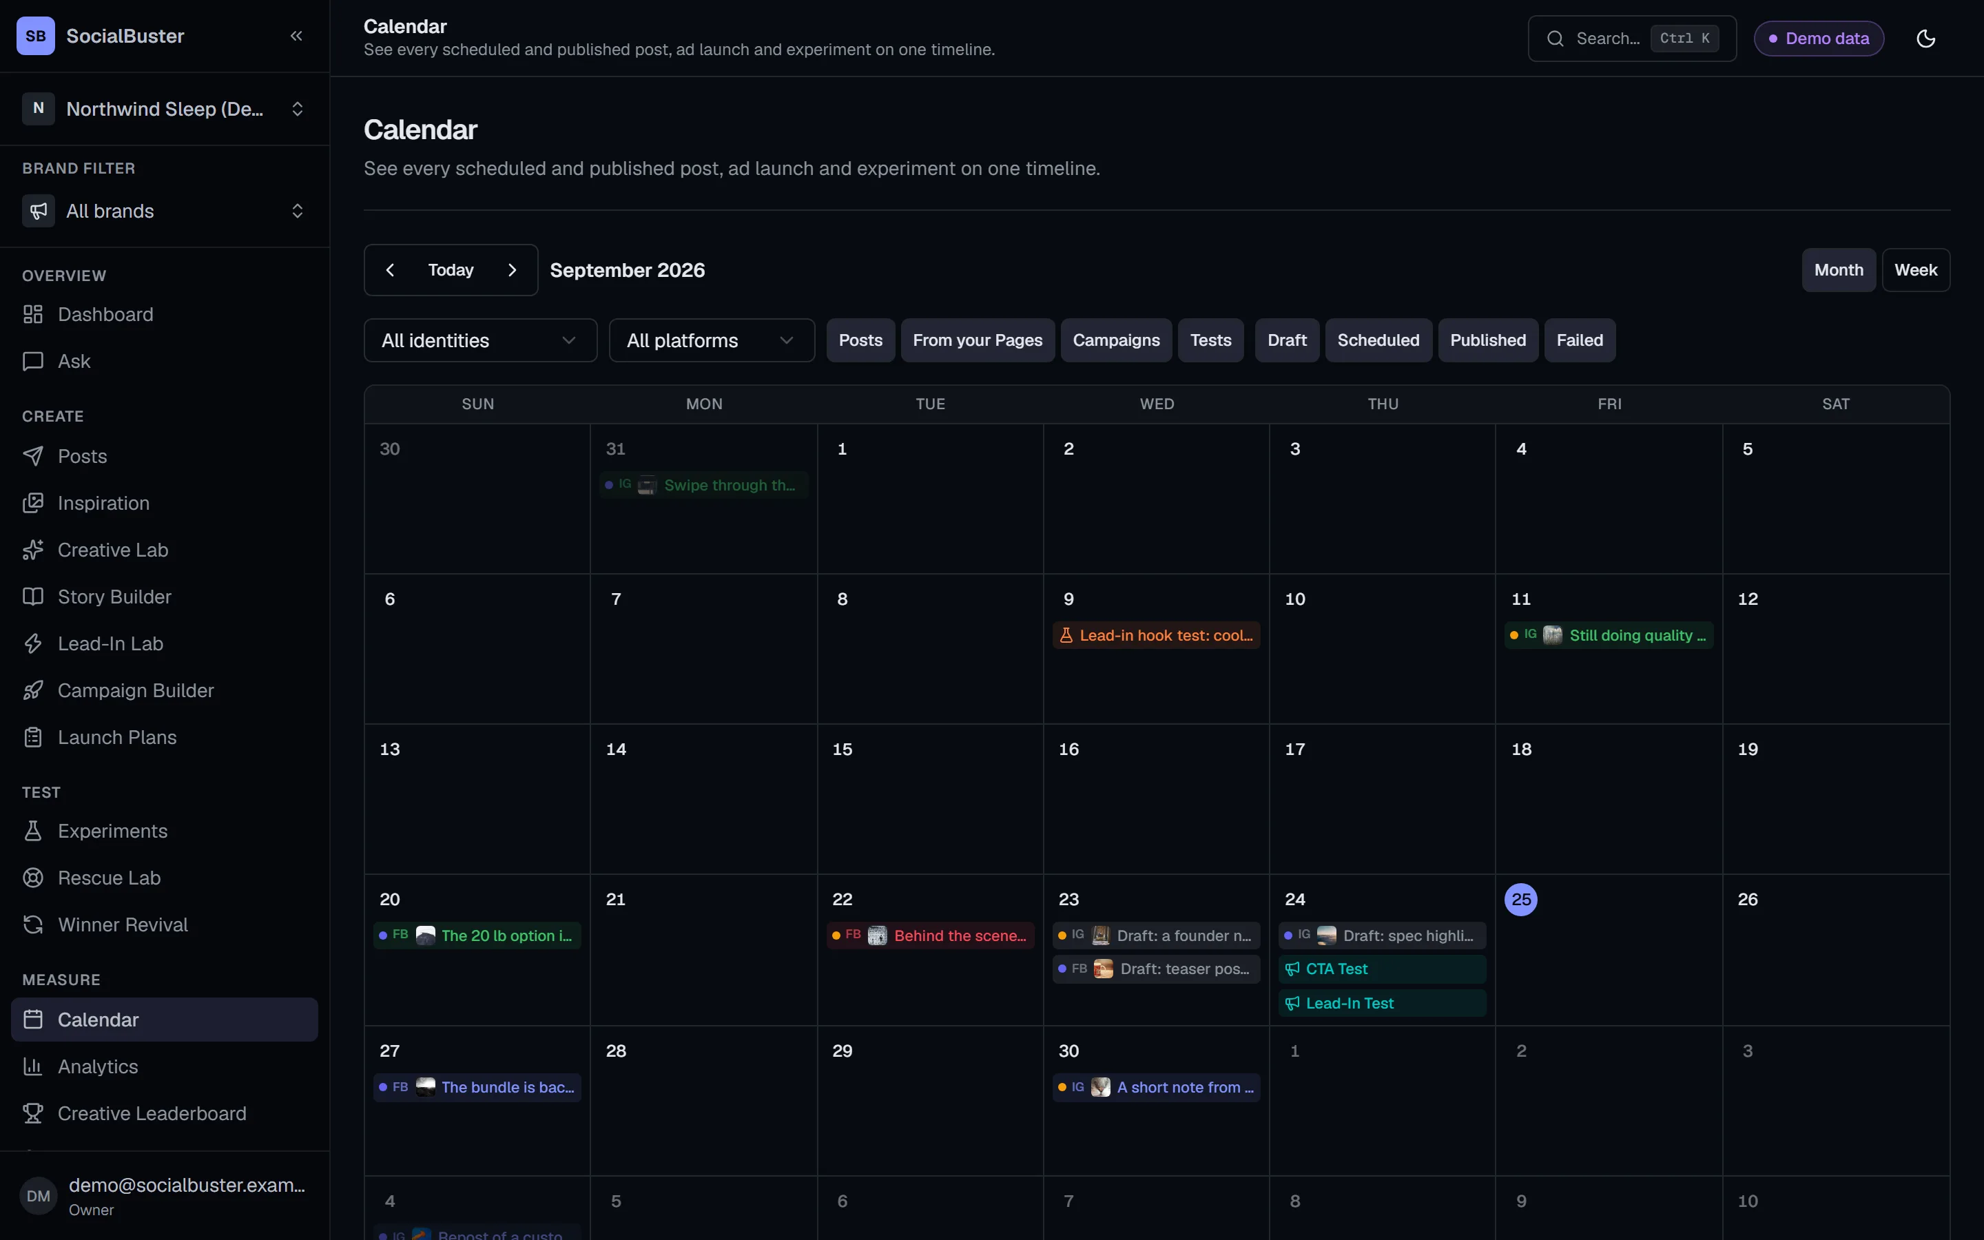This screenshot has width=1984, height=1240.
Task: Click thumbnail on 'A short note from' post
Action: [x=1100, y=1088]
